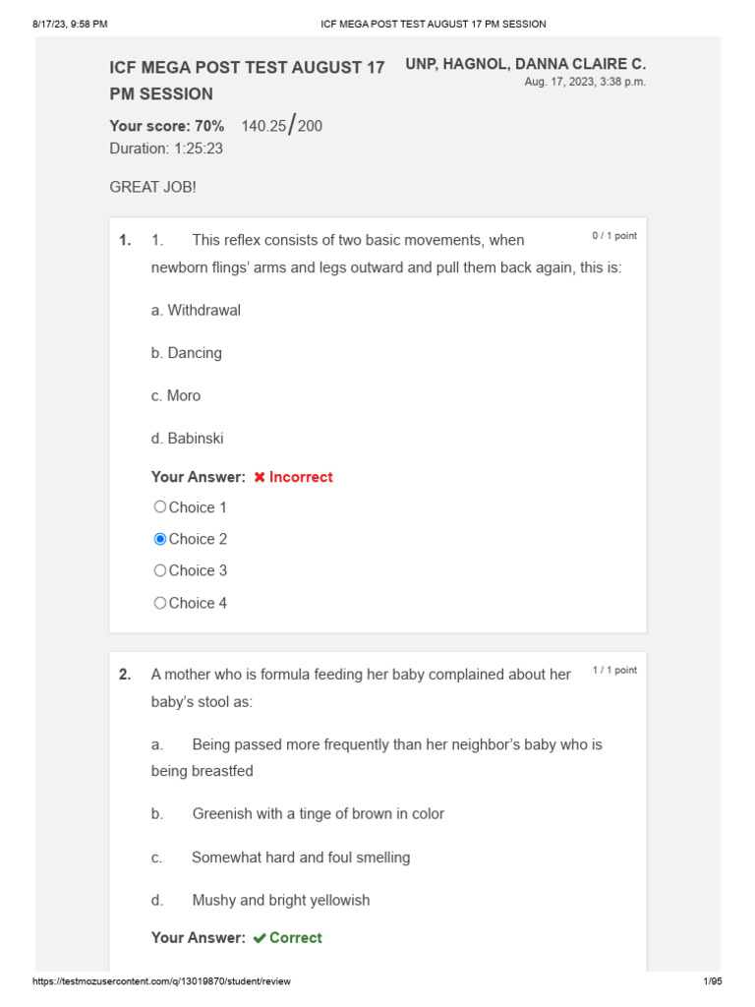The width and height of the screenshot is (755, 1007).
Task: Select the Choice 3 radio button
Action: (x=160, y=570)
